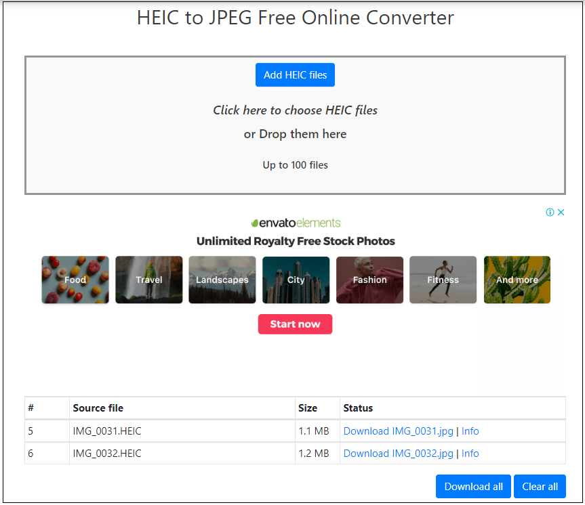Open the Fashion stock photos category
Screen dimensions: 585x505
tap(369, 280)
